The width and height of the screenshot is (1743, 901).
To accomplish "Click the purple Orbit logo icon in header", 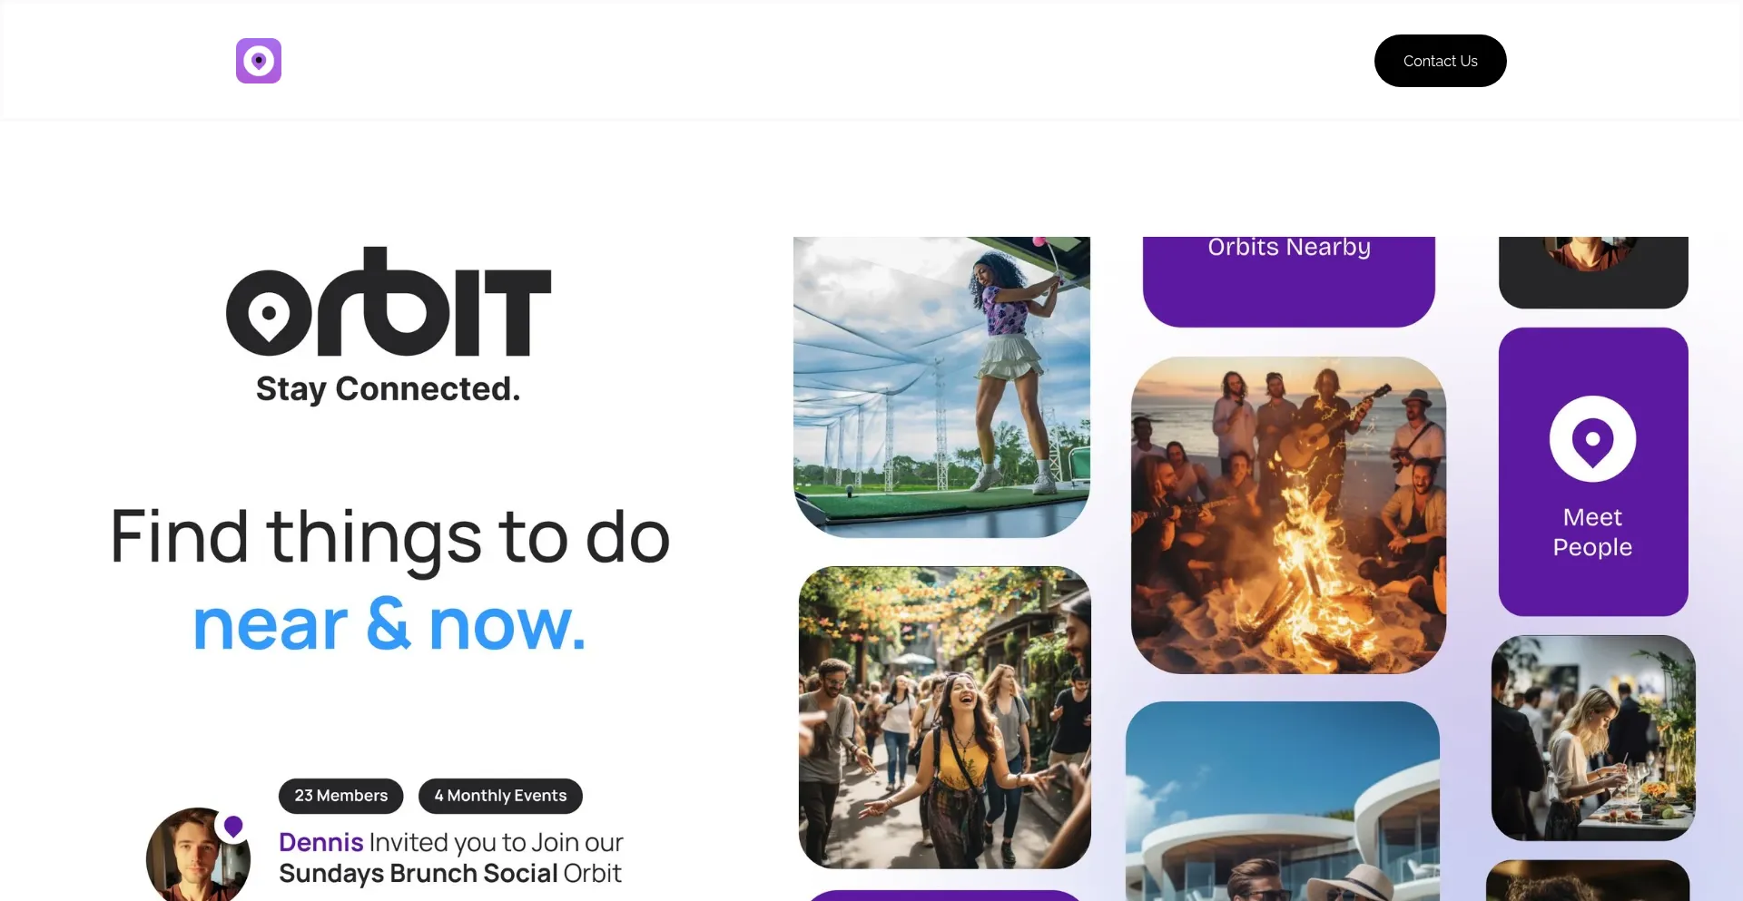I will [x=259, y=61].
